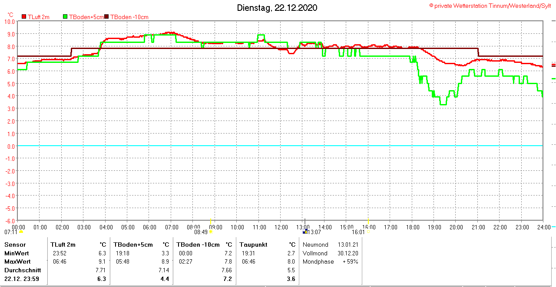Click the TBoden -10cm legend label
The width and height of the screenshot is (556, 287).
pyautogui.click(x=129, y=17)
